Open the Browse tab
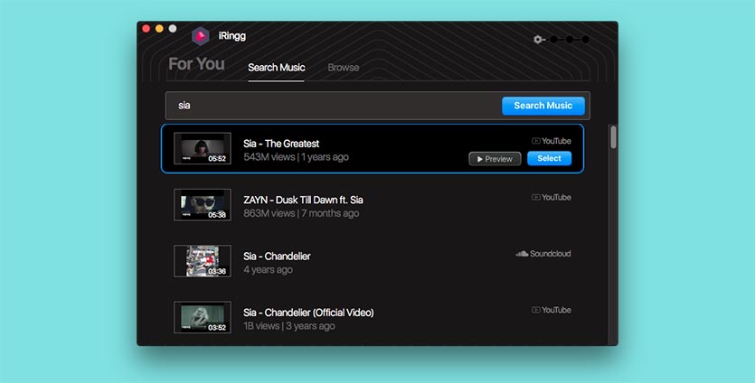Screen dimensions: 755x383 [344, 68]
